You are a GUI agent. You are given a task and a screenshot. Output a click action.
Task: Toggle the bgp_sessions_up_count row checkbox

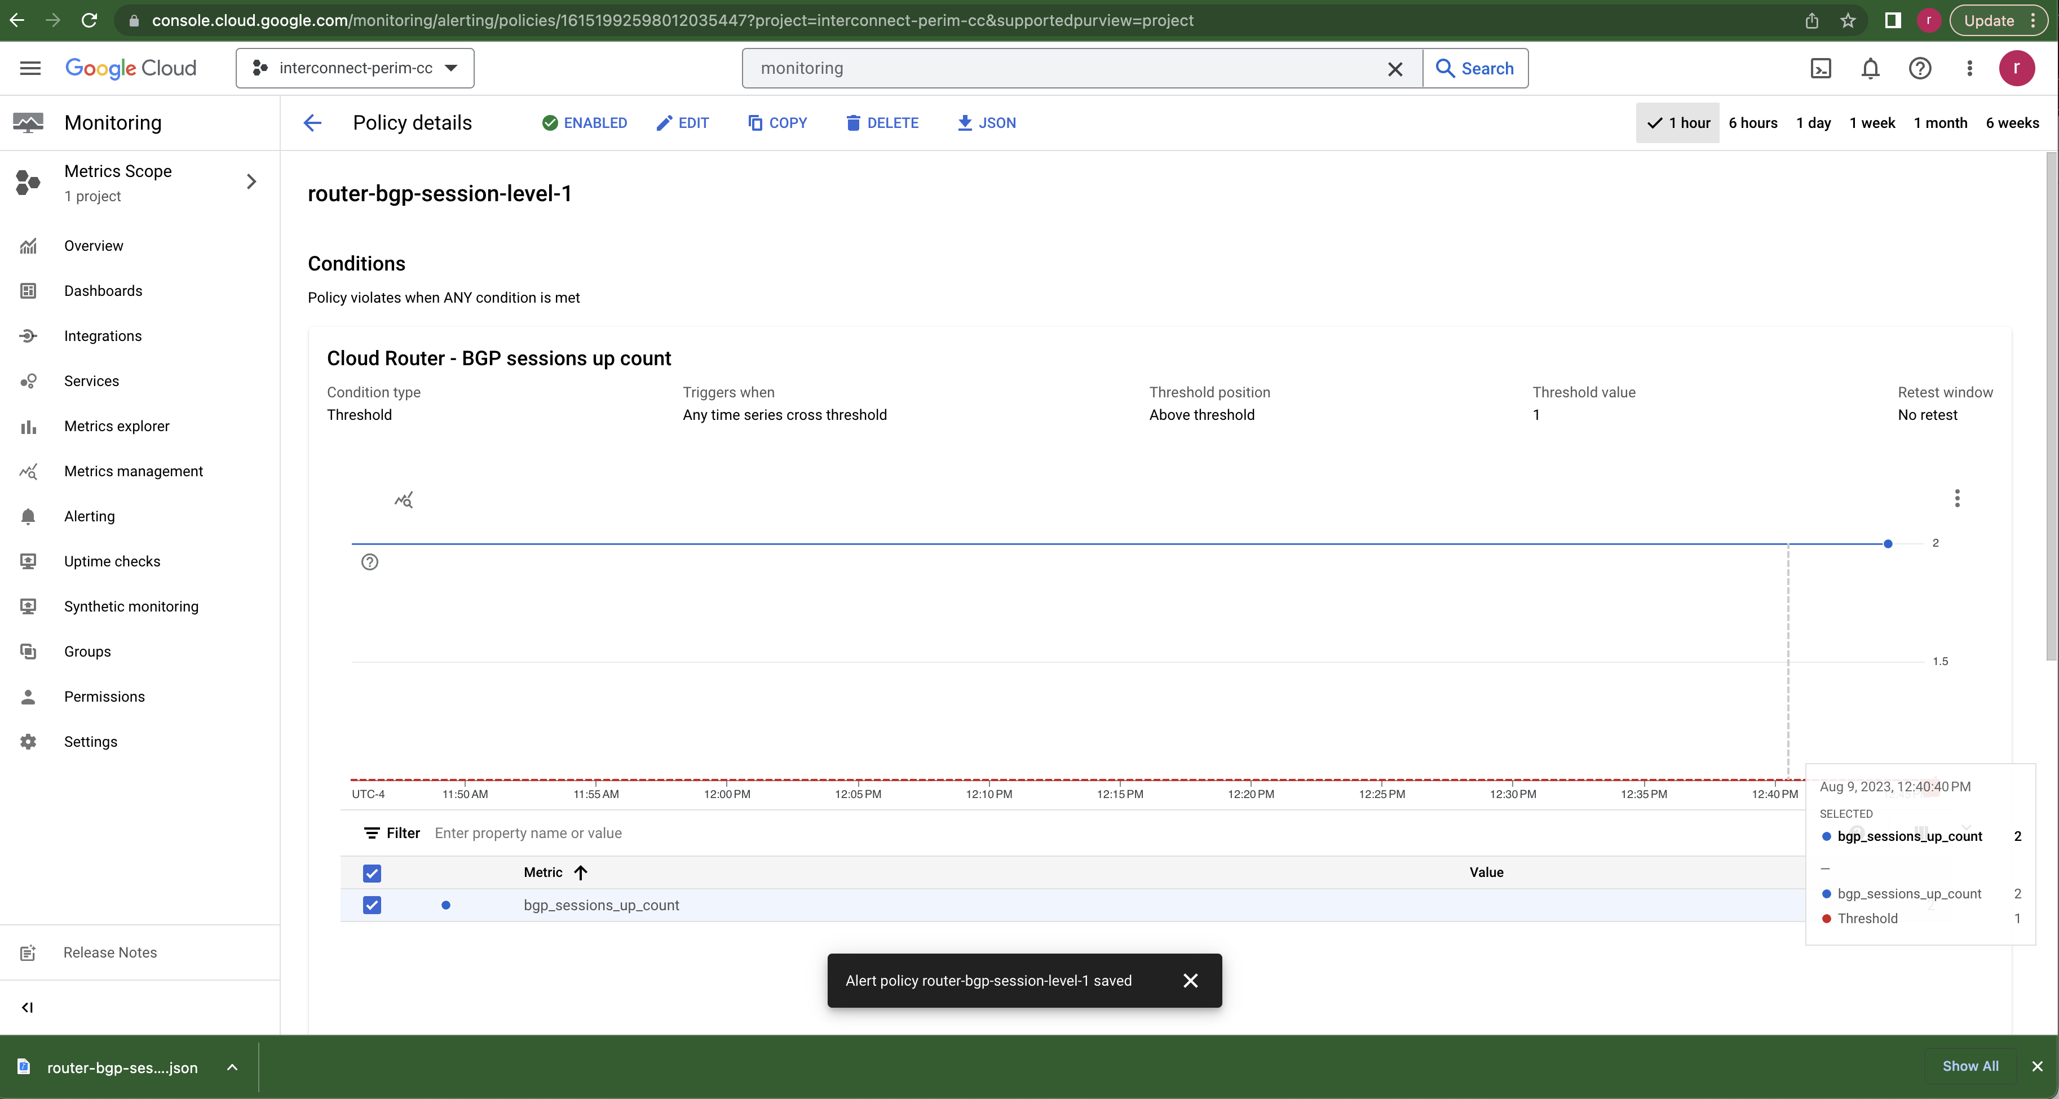coord(373,906)
